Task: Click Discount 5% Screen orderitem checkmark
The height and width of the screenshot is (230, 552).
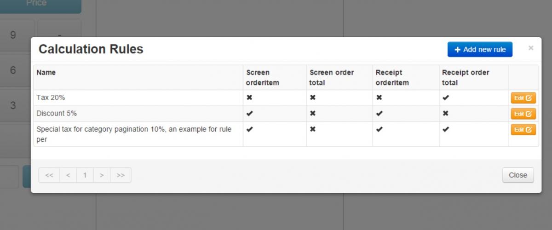Action: [x=249, y=113]
